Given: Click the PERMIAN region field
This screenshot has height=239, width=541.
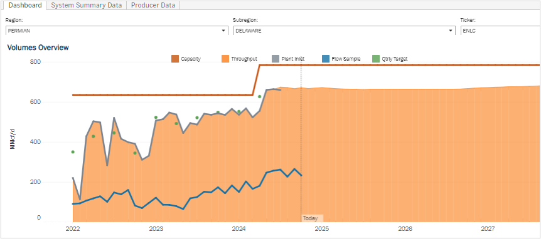Looking at the screenshot, I should pos(117,31).
